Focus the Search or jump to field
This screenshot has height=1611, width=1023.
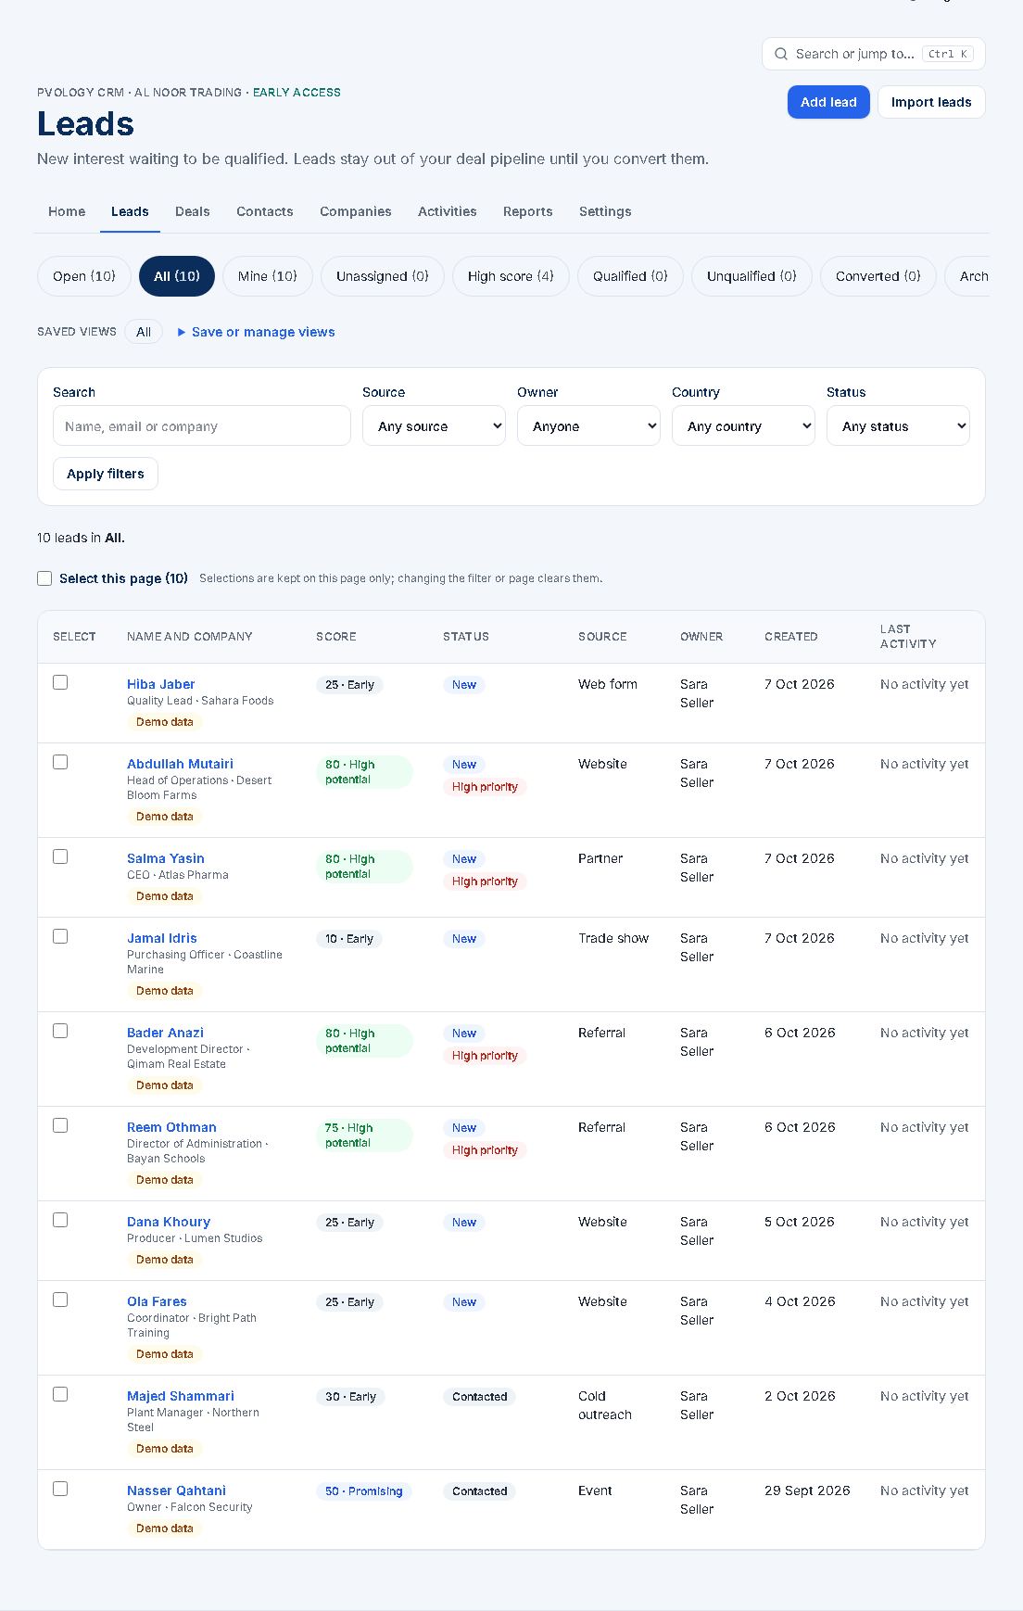click(x=874, y=54)
